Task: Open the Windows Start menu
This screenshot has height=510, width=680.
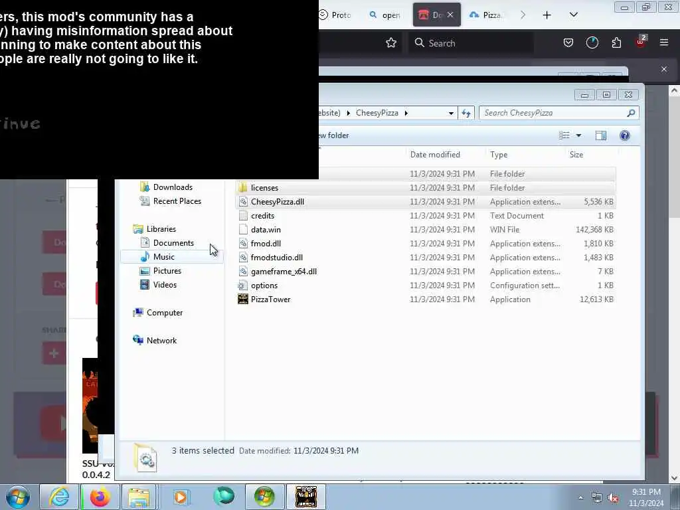Action: 18,497
